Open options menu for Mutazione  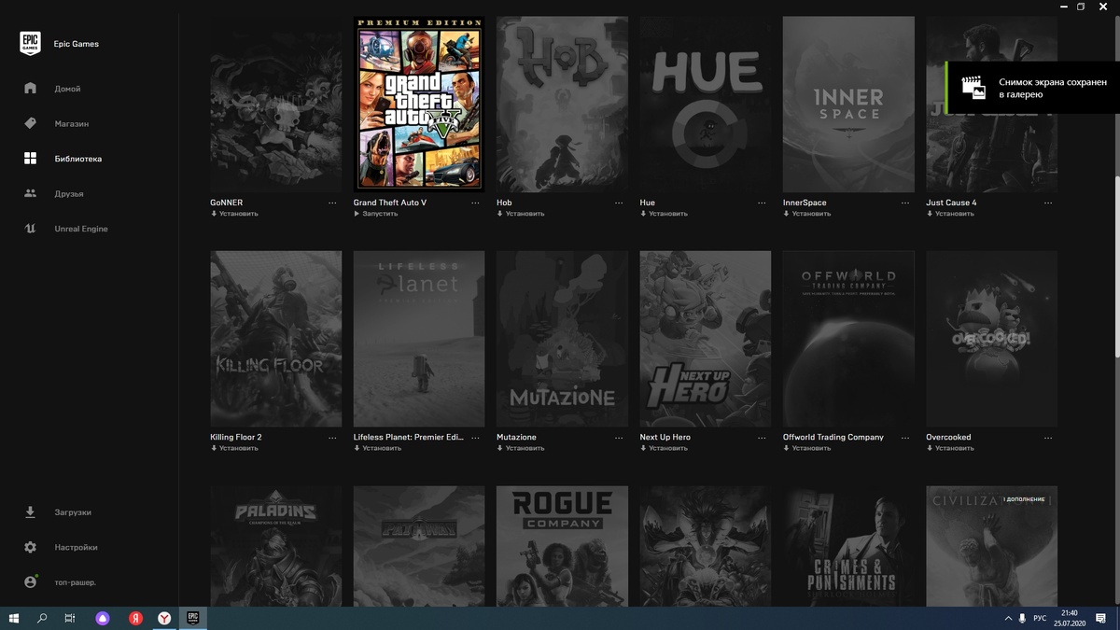coord(619,437)
